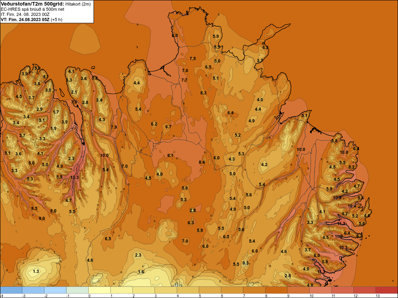Pick the legend swatch between 8 and 9

click(x=276, y=290)
